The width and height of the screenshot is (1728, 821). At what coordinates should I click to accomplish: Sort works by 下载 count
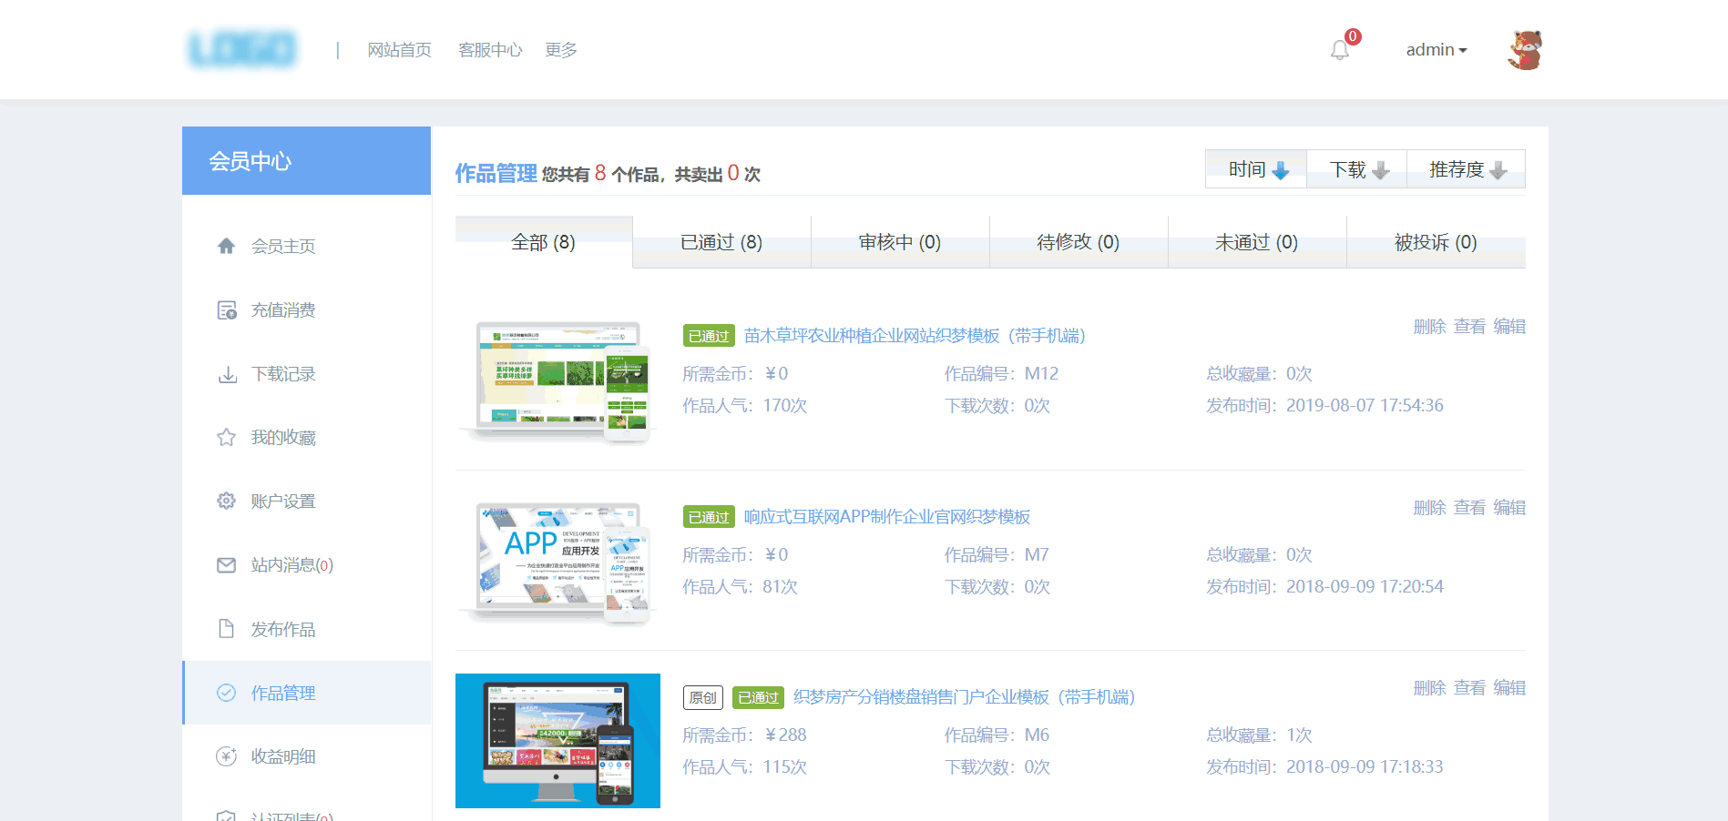1357,169
